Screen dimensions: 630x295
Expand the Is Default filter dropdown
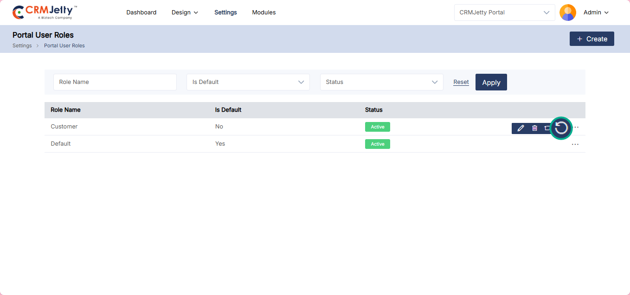pos(248,82)
